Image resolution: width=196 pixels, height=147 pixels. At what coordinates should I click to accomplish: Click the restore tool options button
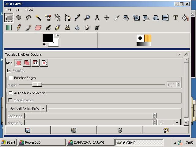pyautogui.click(x=73, y=130)
